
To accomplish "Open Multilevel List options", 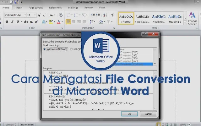I will pyautogui.click(x=84, y=15).
